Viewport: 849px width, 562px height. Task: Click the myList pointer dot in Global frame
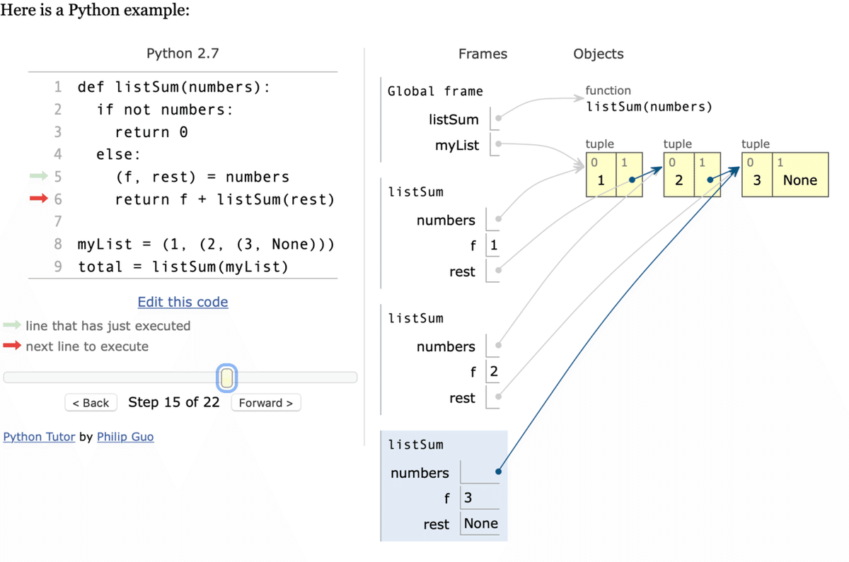(499, 144)
